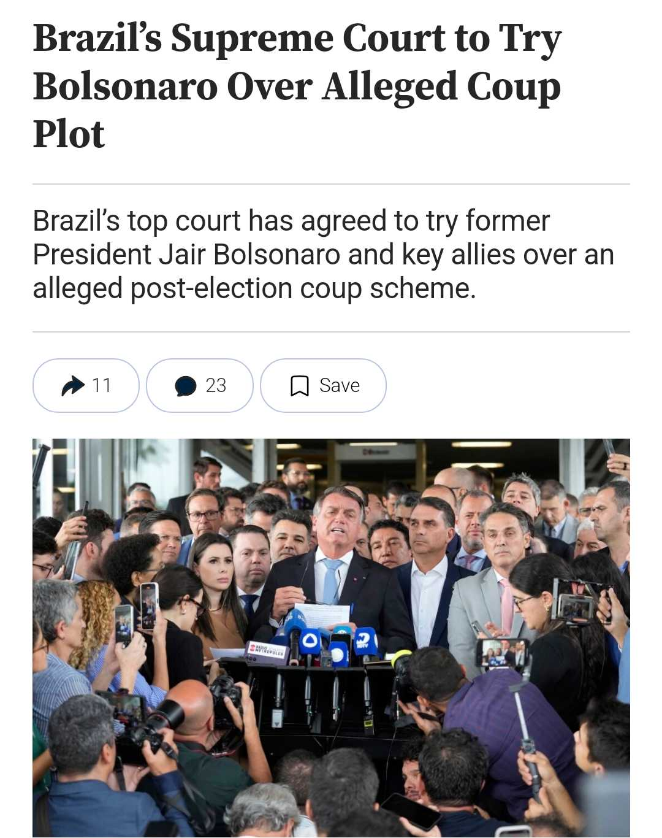662x838 pixels.
Task: Click the Supreme Court headline first line
Action: coord(297,38)
